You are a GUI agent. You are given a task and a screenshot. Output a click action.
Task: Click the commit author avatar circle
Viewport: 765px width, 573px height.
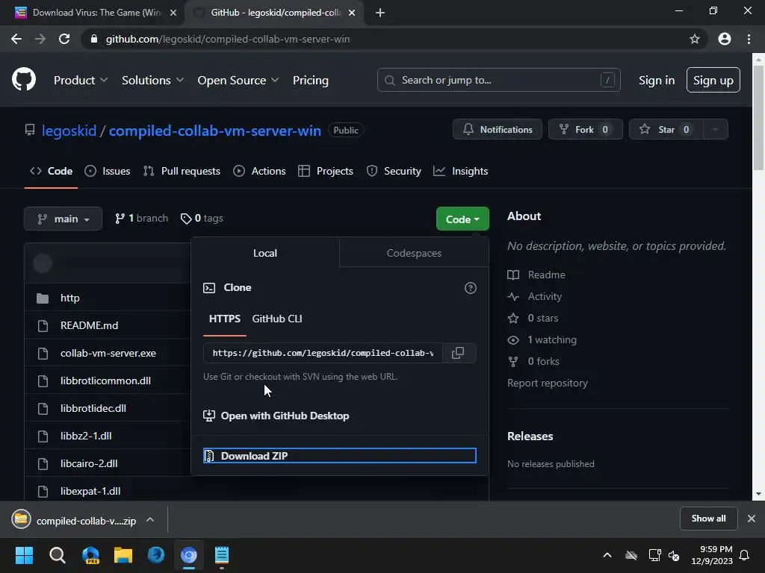[x=43, y=263]
